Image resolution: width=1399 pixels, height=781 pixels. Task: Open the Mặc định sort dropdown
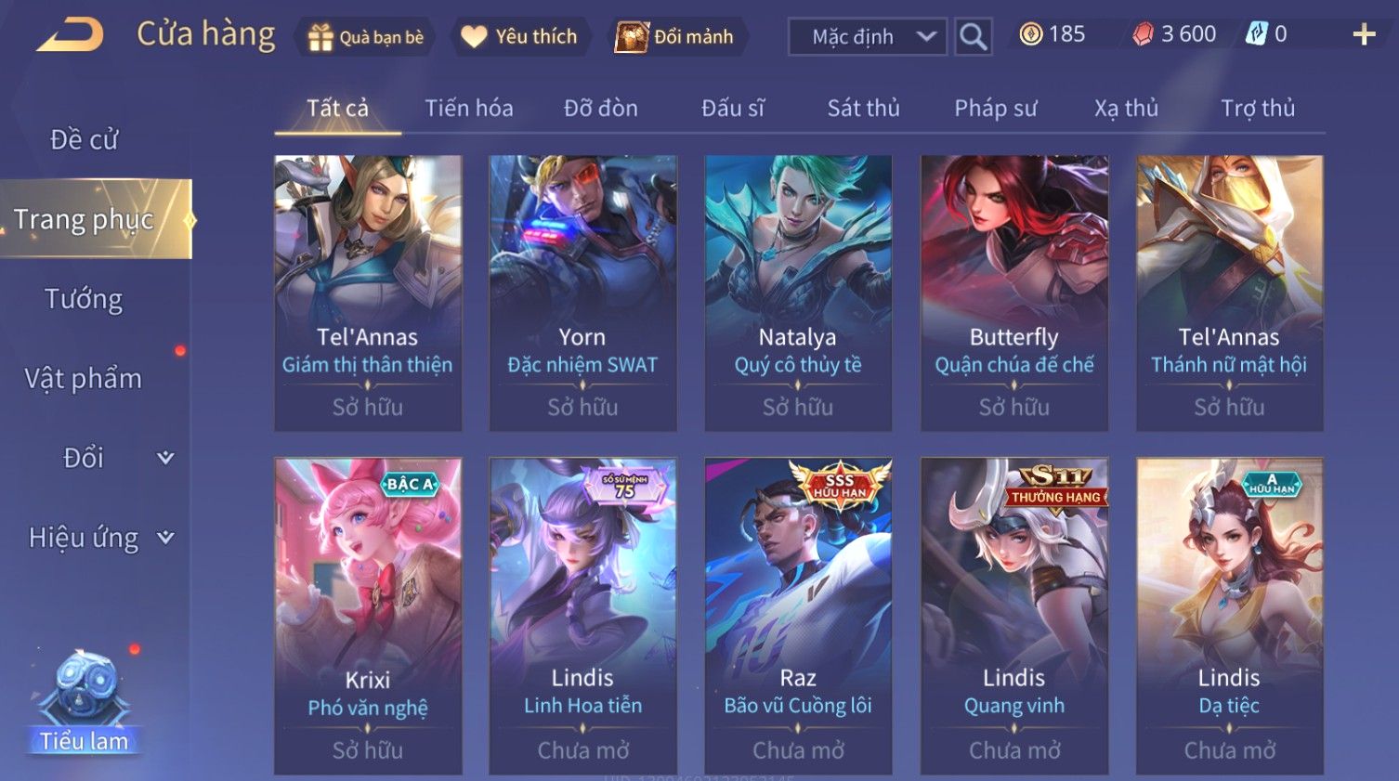tap(868, 36)
